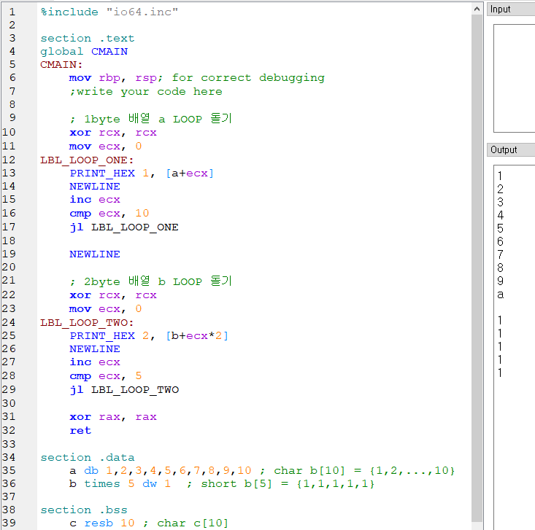Click 'mov ecx, 0' on line 11

(x=105, y=147)
